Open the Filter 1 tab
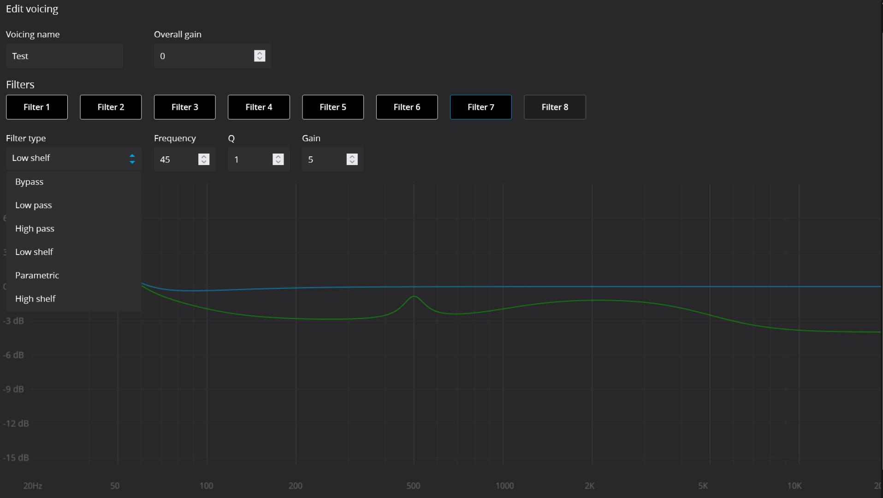The width and height of the screenshot is (883, 498). coord(37,107)
